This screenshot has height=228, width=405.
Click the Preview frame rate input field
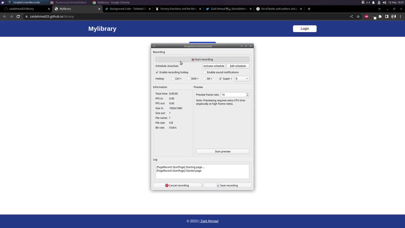(x=233, y=95)
